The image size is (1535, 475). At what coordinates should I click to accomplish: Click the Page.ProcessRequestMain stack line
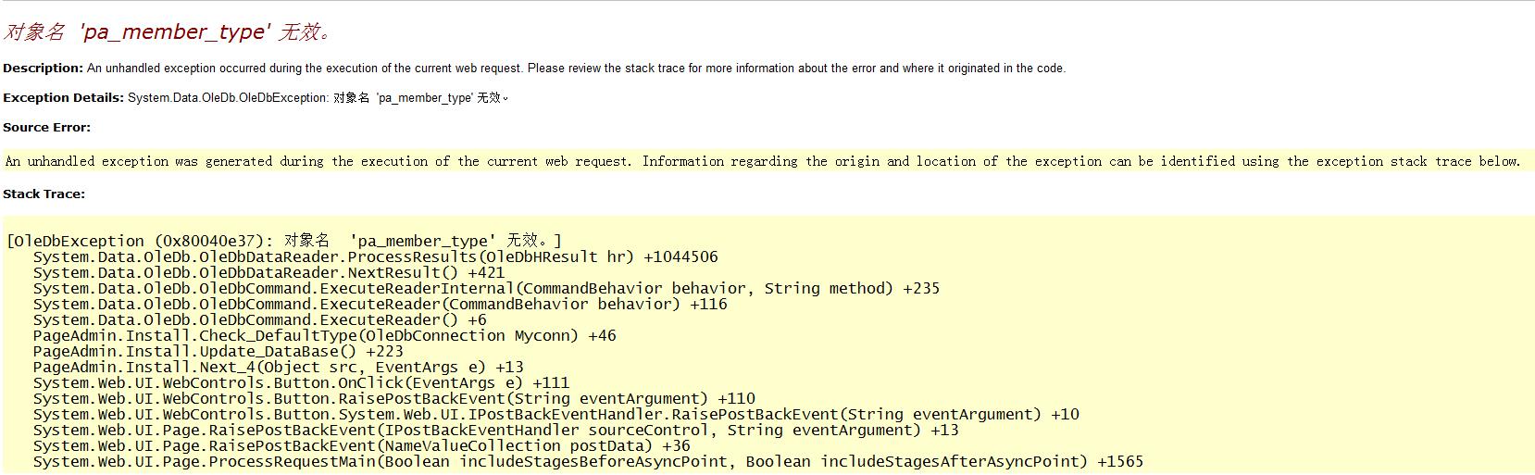[588, 461]
